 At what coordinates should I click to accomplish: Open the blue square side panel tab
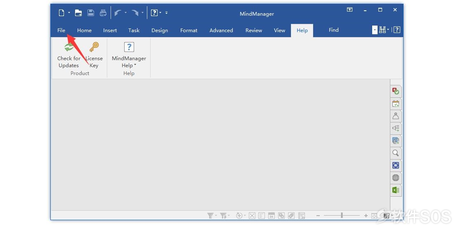point(396,165)
